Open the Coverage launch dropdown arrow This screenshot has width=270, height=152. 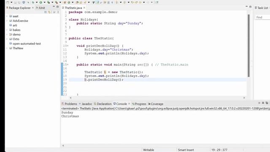pos(52,3)
